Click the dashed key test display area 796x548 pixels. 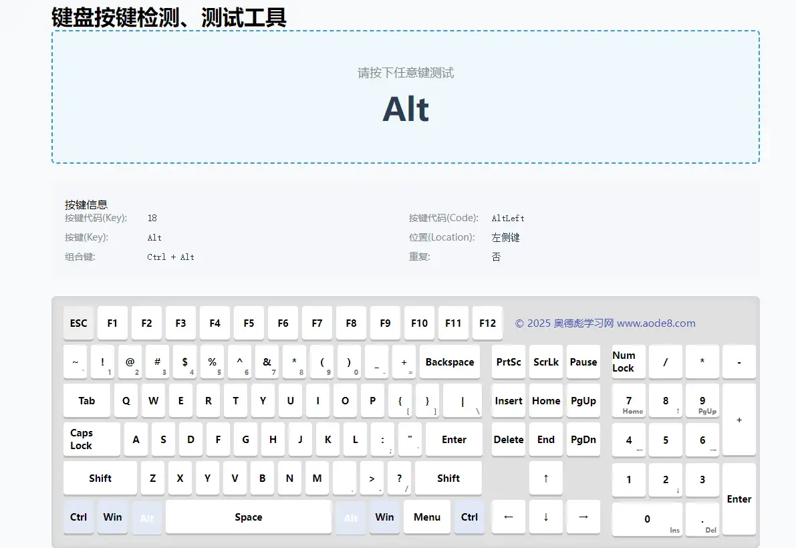[406, 97]
